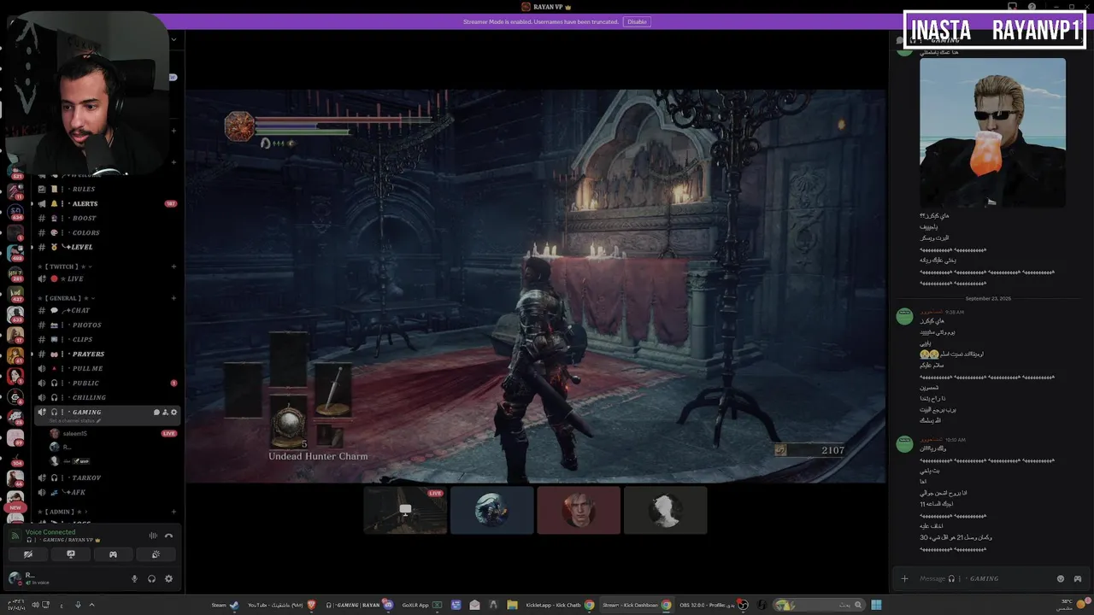Open the CLIPS channel

click(x=107, y=339)
